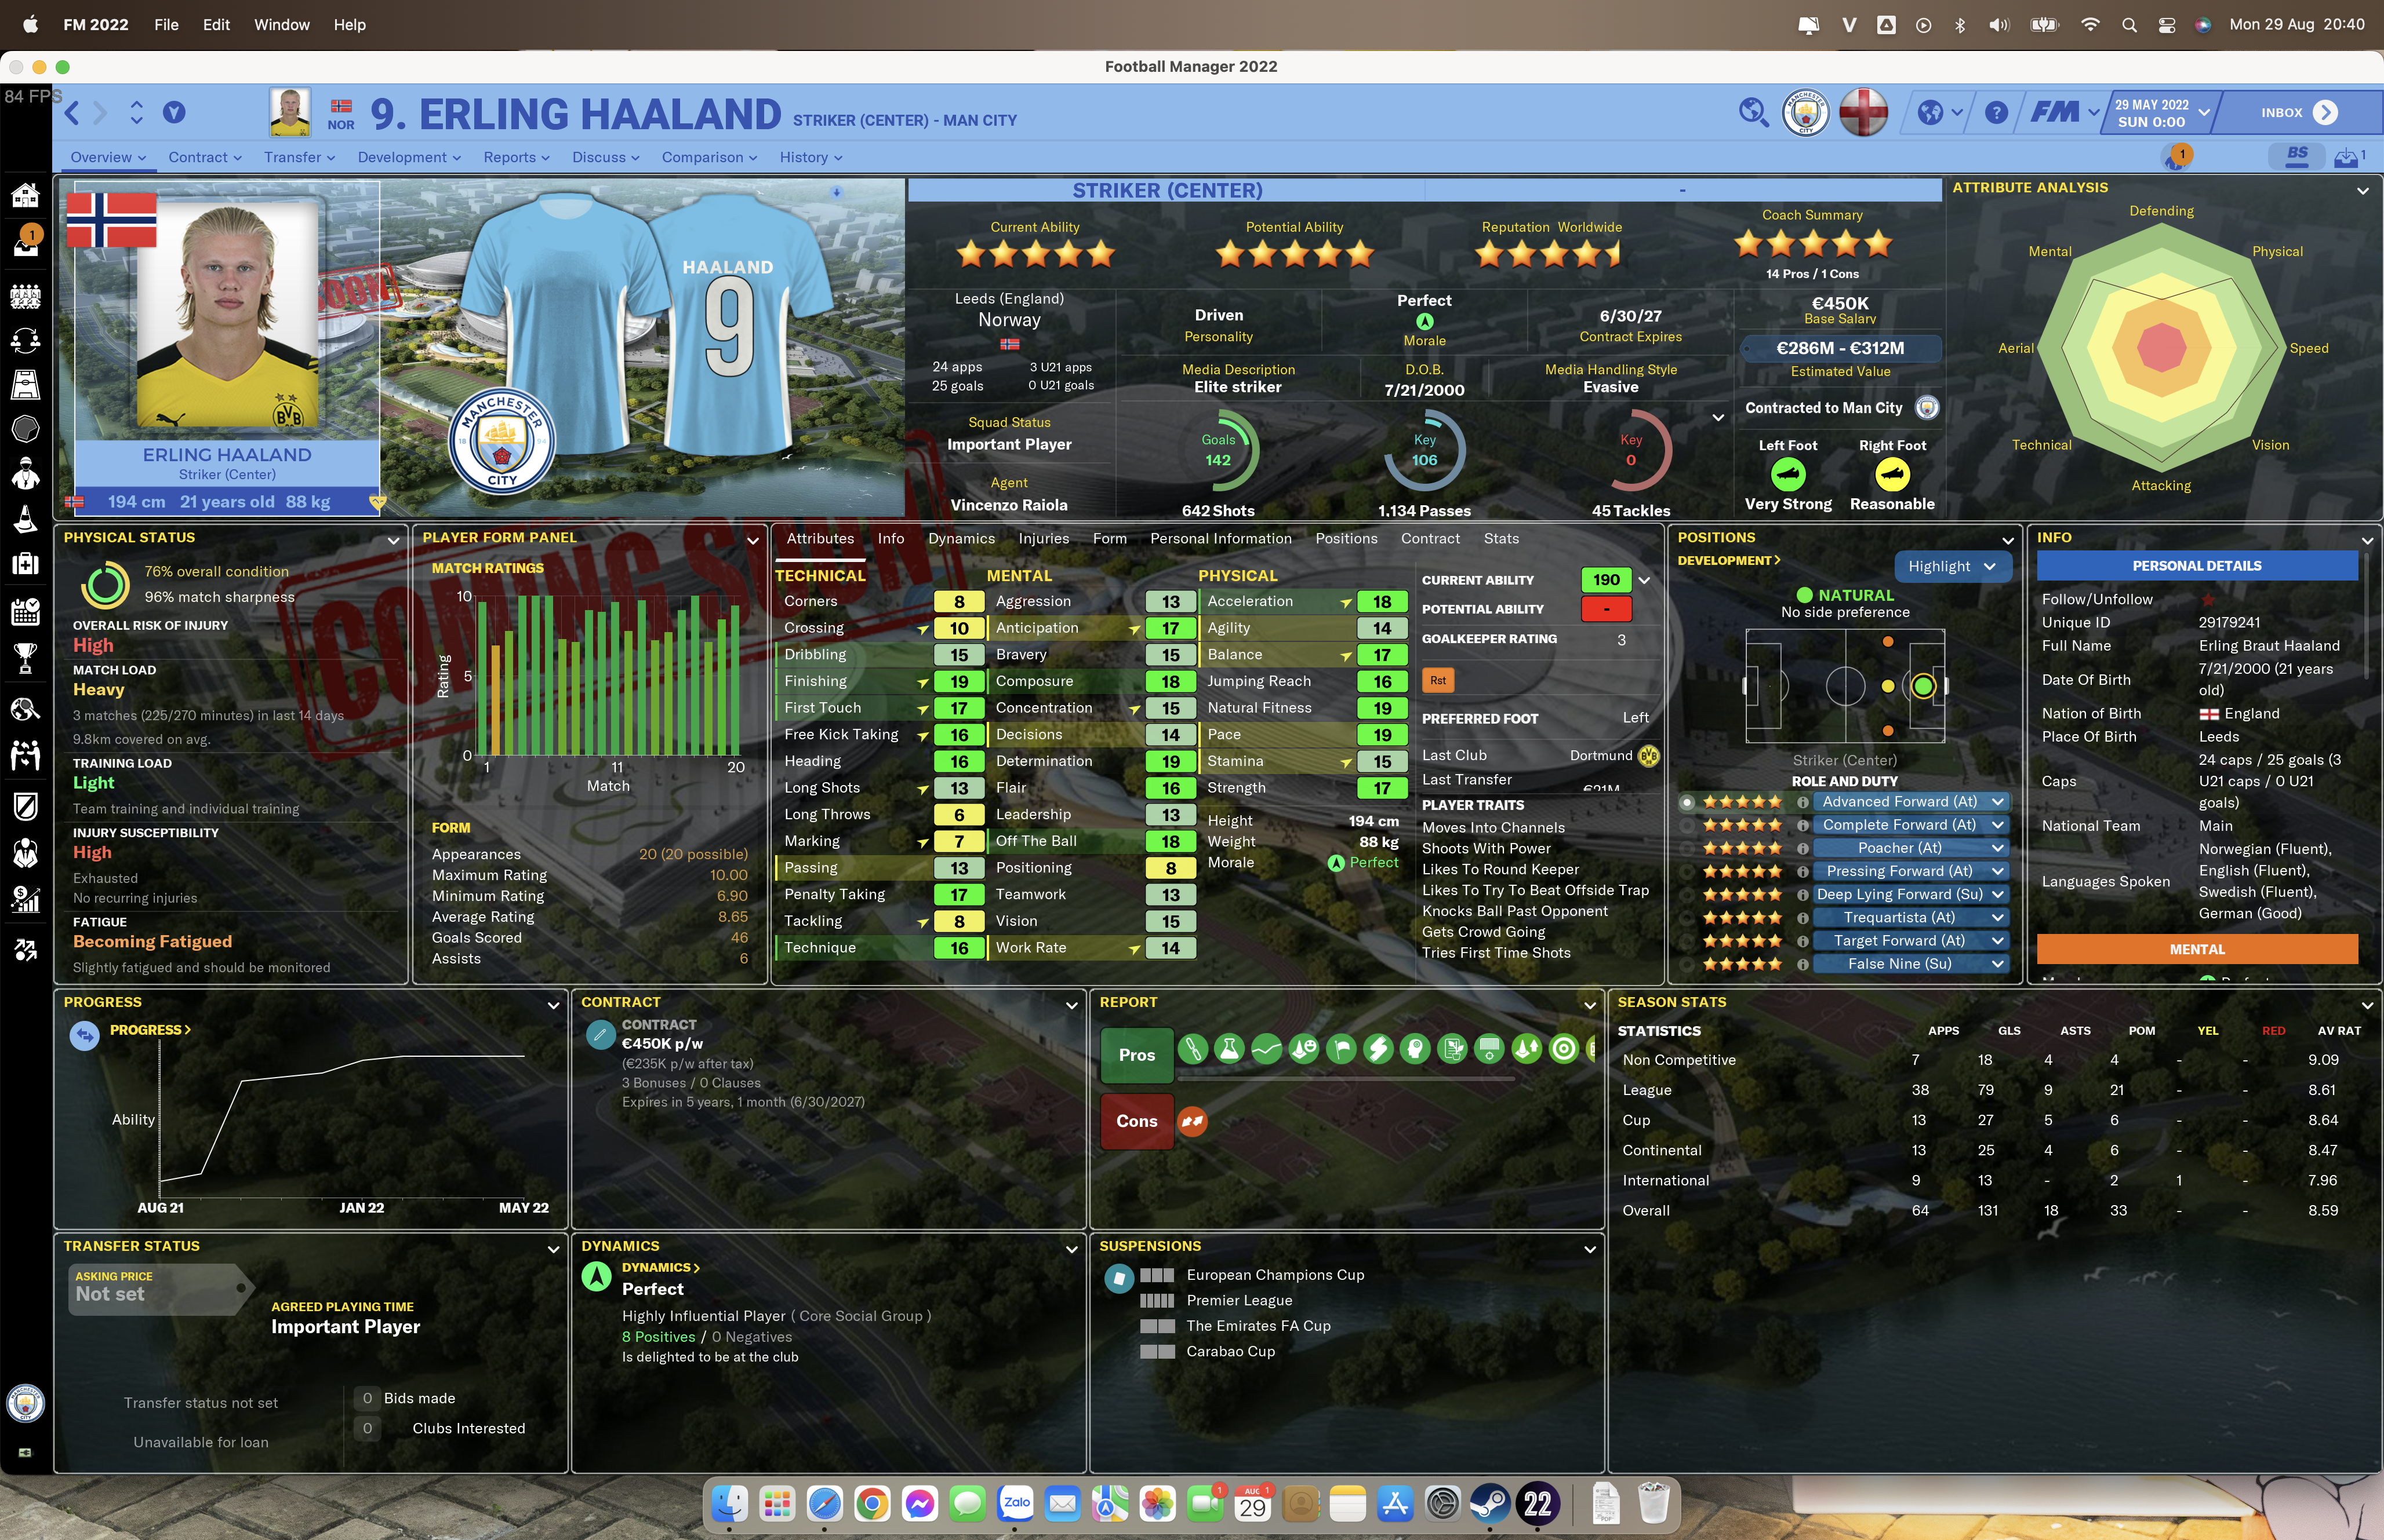Click the Manchester City club badge in the header

pos(1806,112)
